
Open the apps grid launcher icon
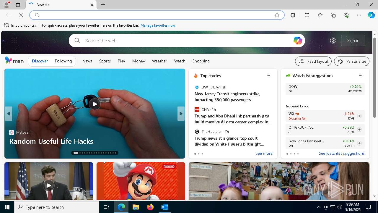[x=14, y=41]
